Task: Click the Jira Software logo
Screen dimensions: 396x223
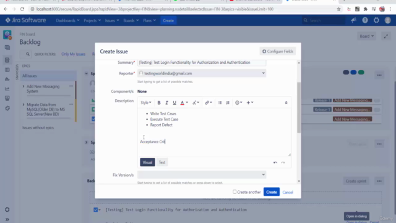Action: 26,20
